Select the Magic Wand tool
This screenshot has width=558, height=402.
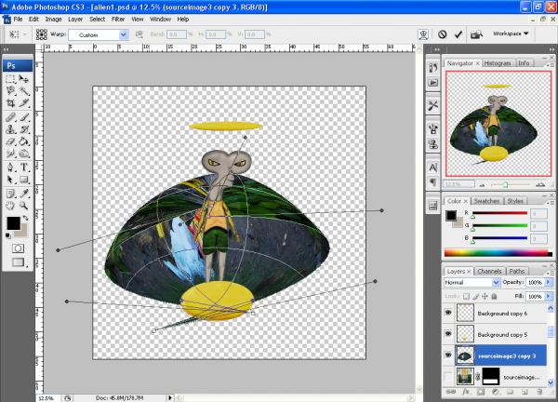pyautogui.click(x=24, y=91)
